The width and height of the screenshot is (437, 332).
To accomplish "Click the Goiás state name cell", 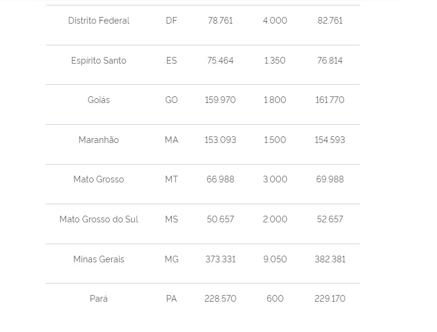I will pyautogui.click(x=99, y=100).
